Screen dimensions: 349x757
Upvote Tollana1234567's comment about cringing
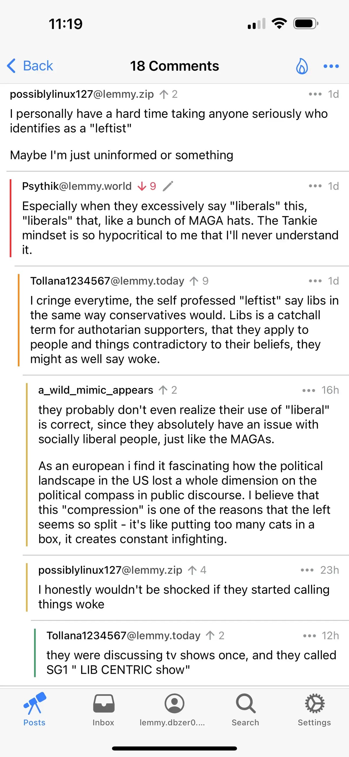(194, 281)
